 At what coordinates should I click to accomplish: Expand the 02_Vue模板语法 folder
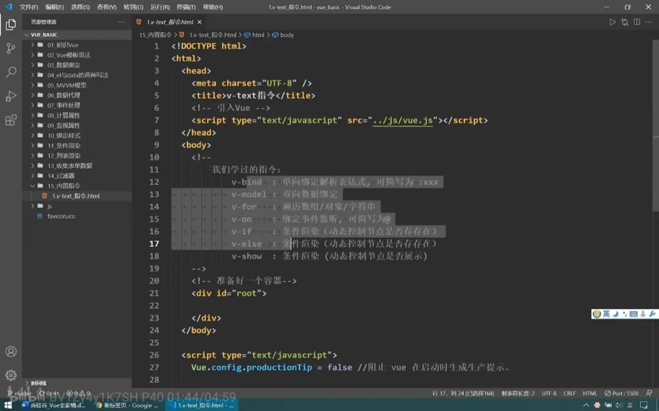77,55
